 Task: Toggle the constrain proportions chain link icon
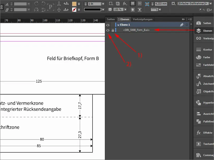(x=2, y=7)
